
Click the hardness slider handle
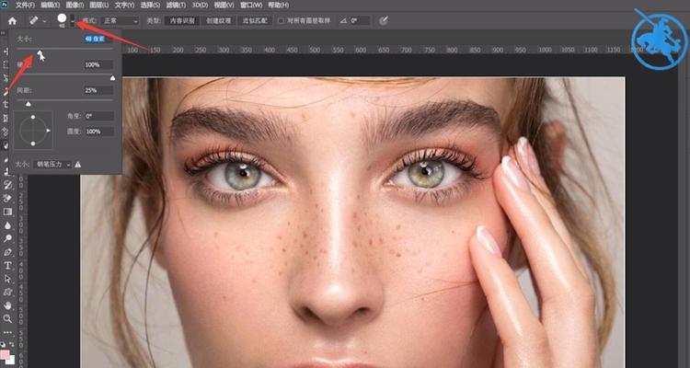pyautogui.click(x=112, y=78)
